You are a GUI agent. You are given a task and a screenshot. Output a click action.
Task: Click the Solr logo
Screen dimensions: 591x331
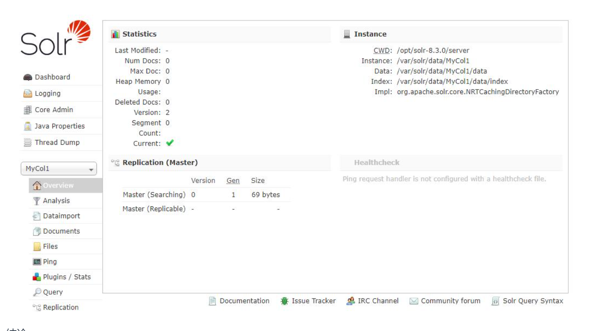pos(55,39)
